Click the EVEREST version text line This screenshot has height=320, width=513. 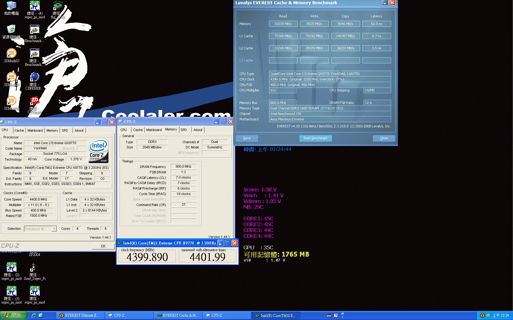(334, 126)
